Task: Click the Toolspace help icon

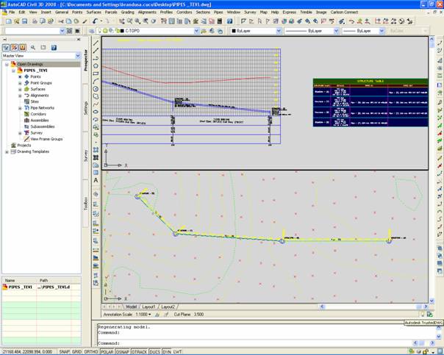Action: click(54, 48)
